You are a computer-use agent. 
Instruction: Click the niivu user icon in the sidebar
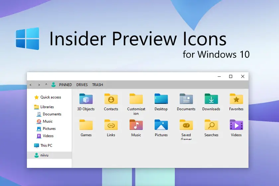pos(37,155)
